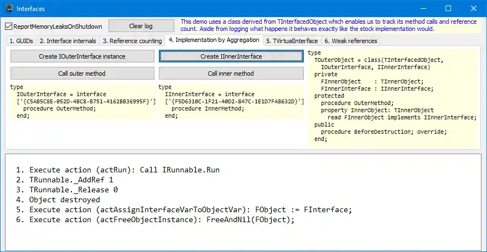Click the Interfaces app icon in title bar
487x252 pixels.
(9, 8)
